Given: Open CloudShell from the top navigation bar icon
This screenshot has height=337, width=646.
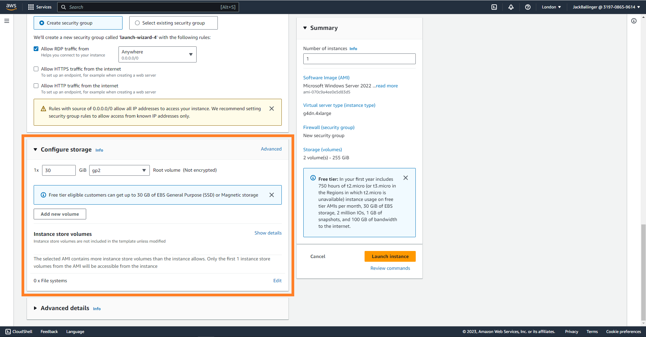Looking at the screenshot, I should pyautogui.click(x=494, y=7).
